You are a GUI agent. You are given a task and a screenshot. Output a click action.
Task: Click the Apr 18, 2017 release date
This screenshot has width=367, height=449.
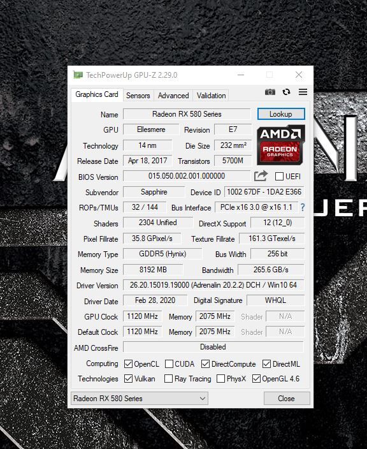[x=148, y=160]
